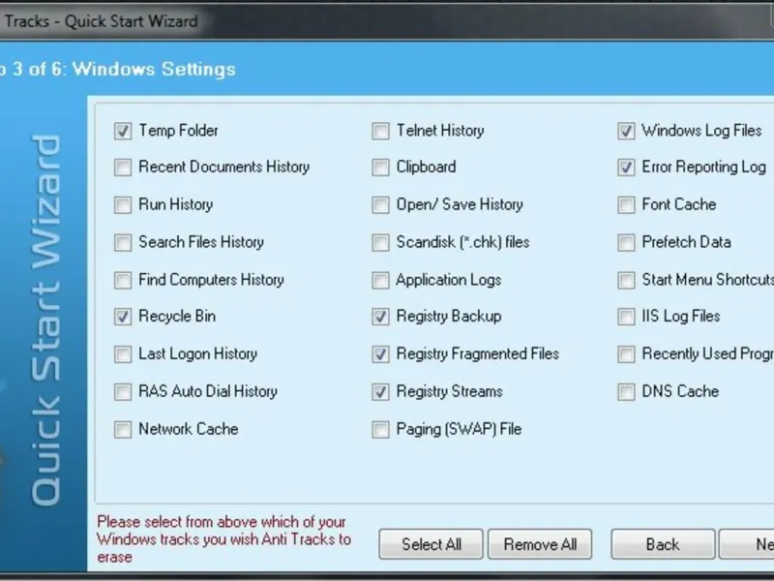Screen dimensions: 774x581
Task: Uncheck the Temp Folder checkbox
Action: (123, 131)
